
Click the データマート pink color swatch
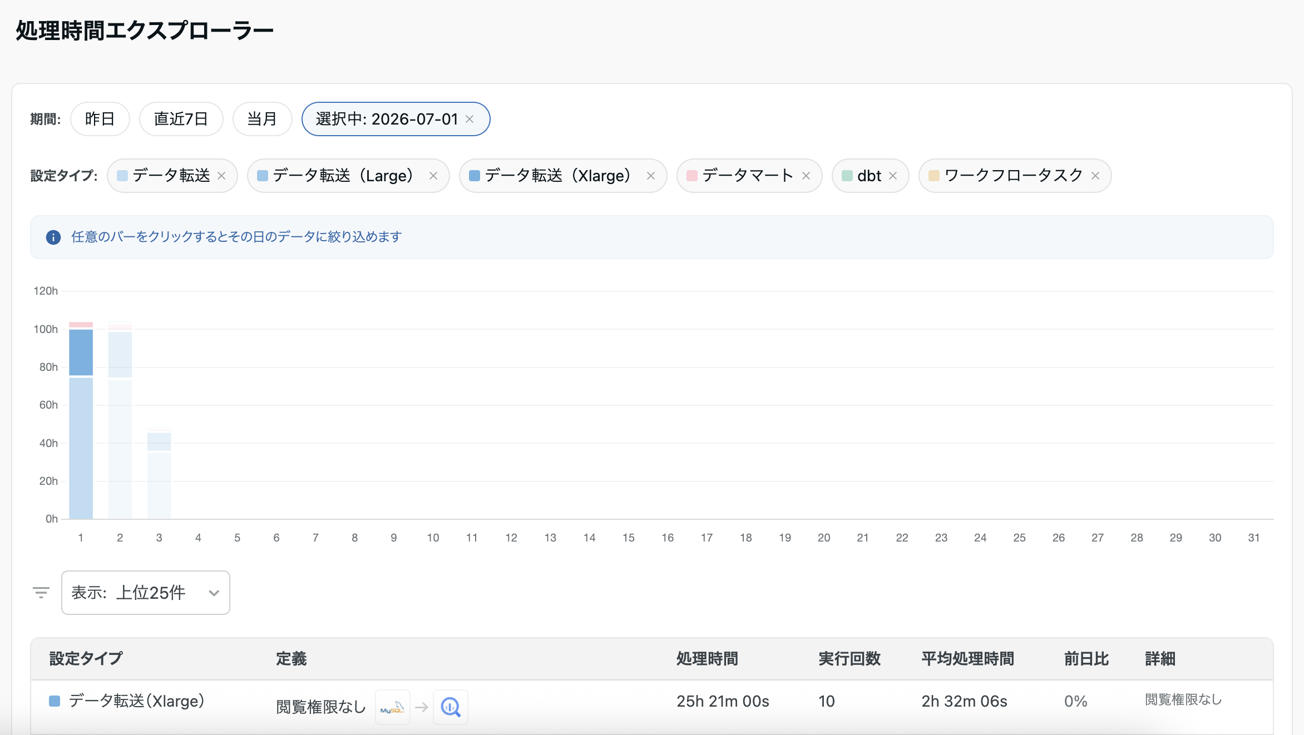[x=692, y=176]
